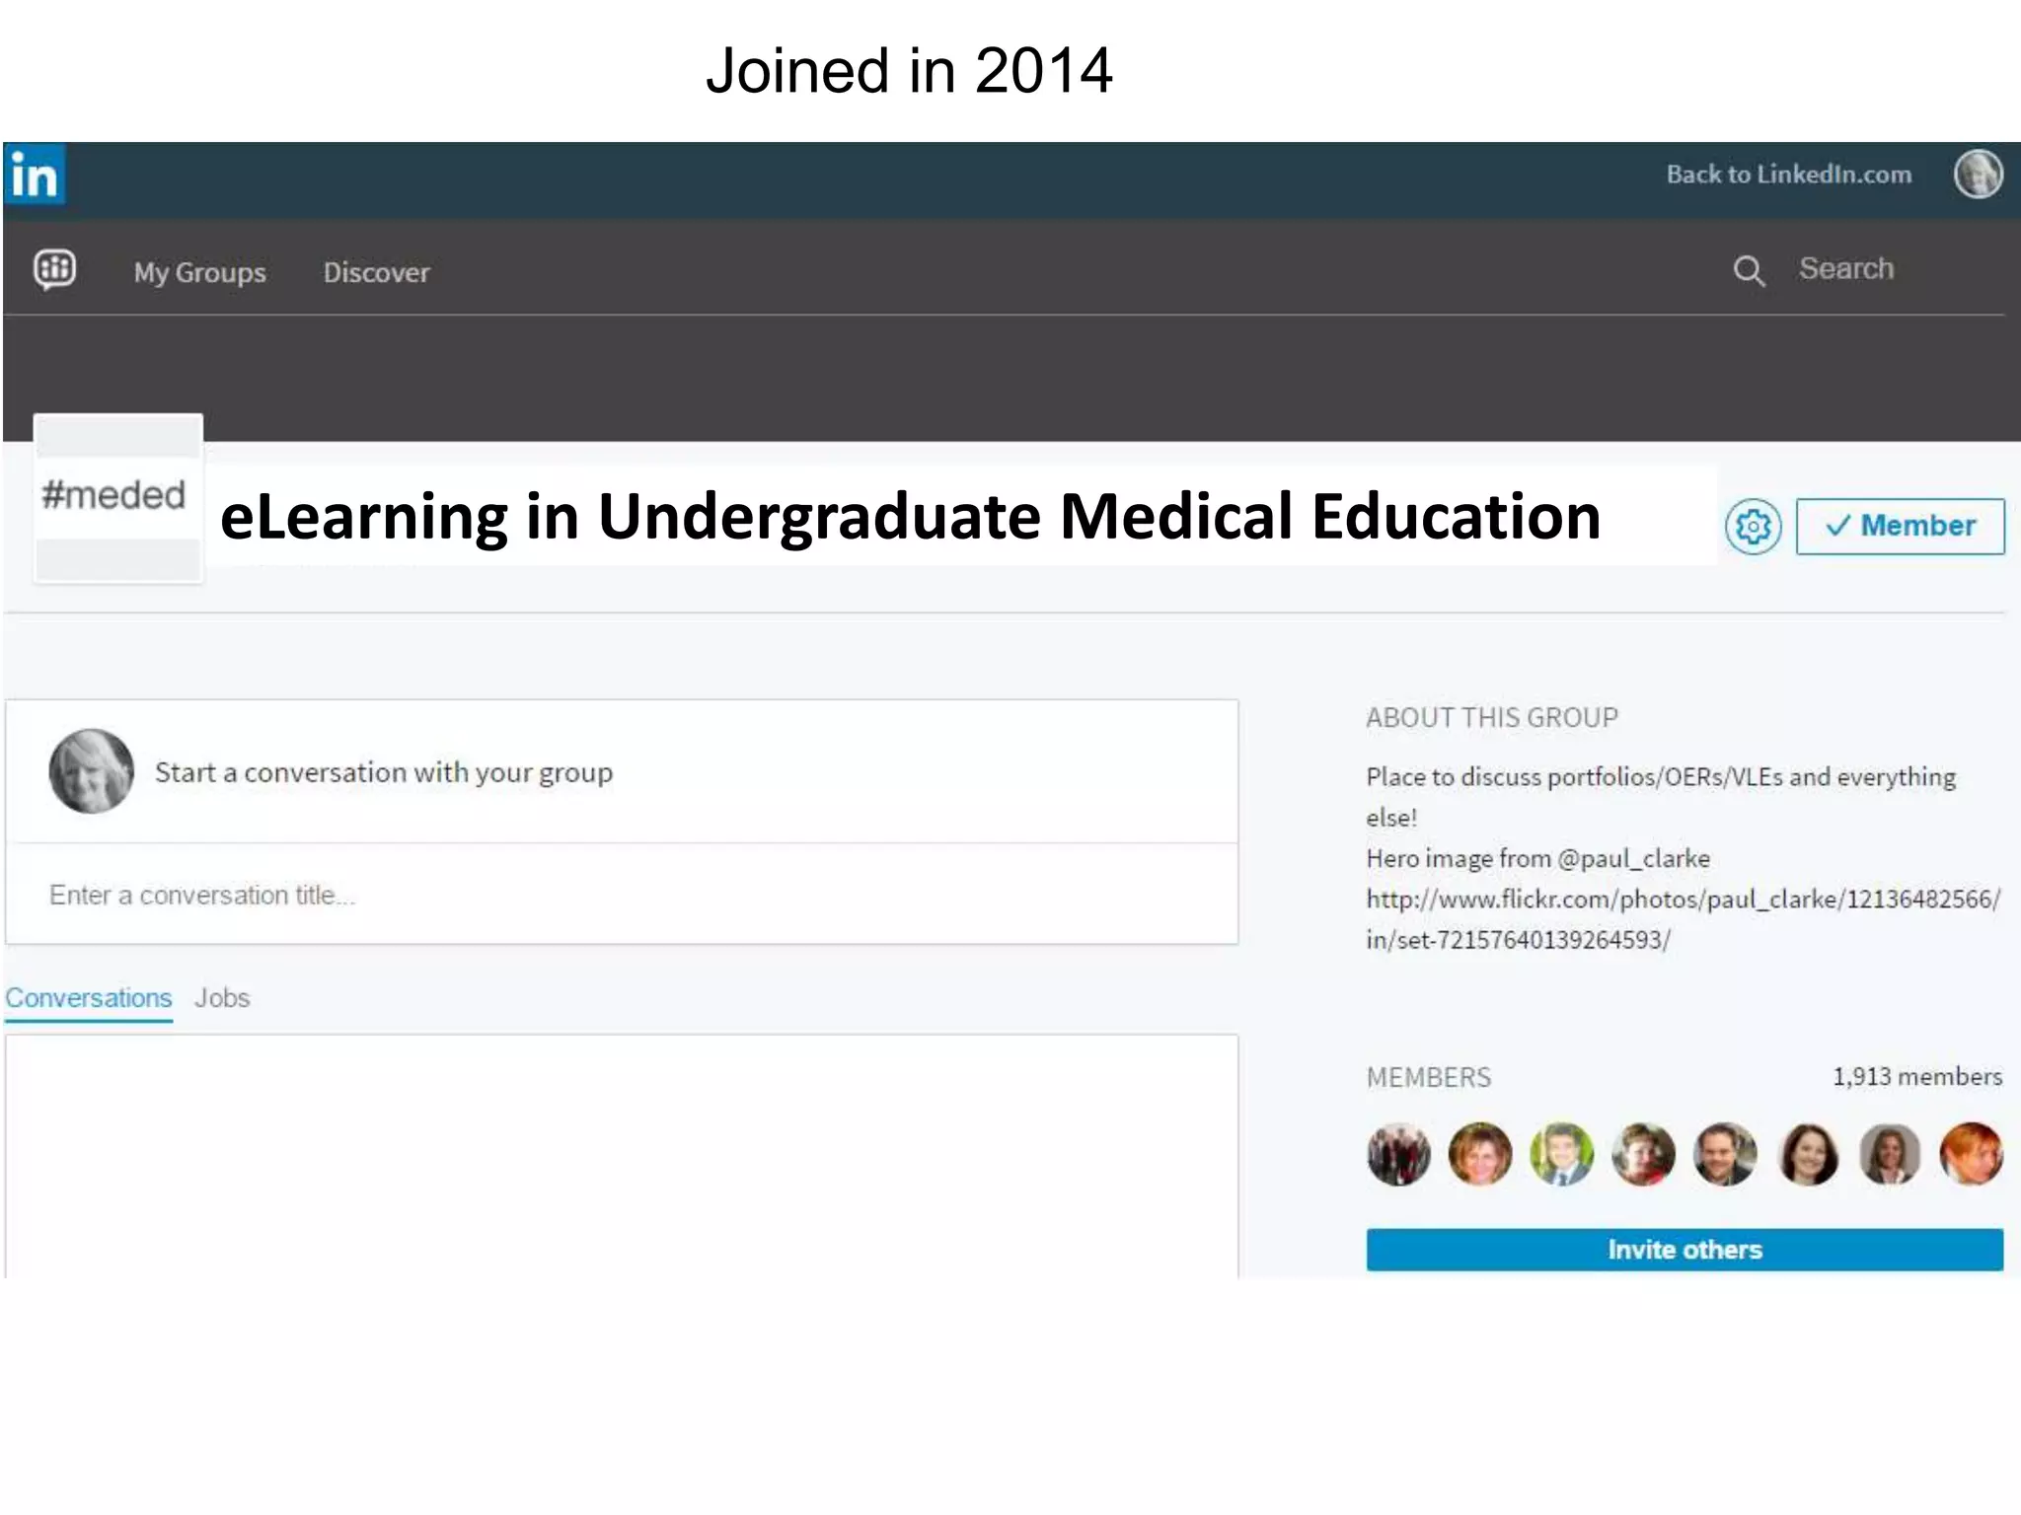
Task: Switch to the Jobs tab
Action: pyautogui.click(x=222, y=998)
